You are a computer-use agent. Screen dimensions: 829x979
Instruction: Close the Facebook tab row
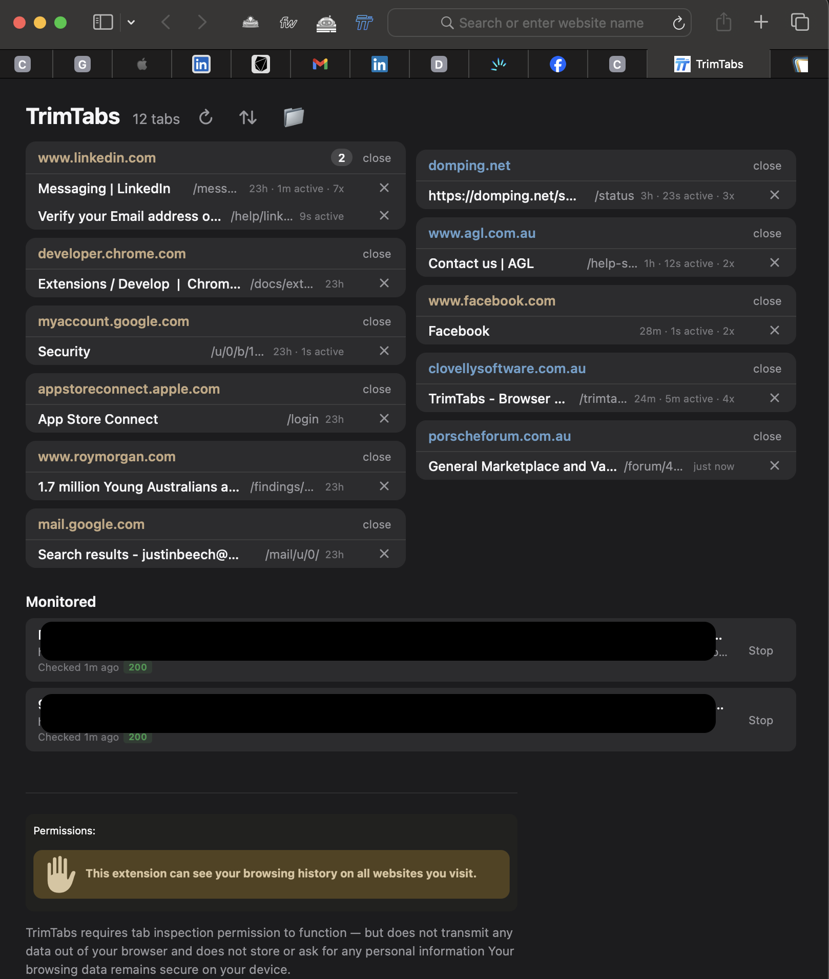(x=775, y=331)
